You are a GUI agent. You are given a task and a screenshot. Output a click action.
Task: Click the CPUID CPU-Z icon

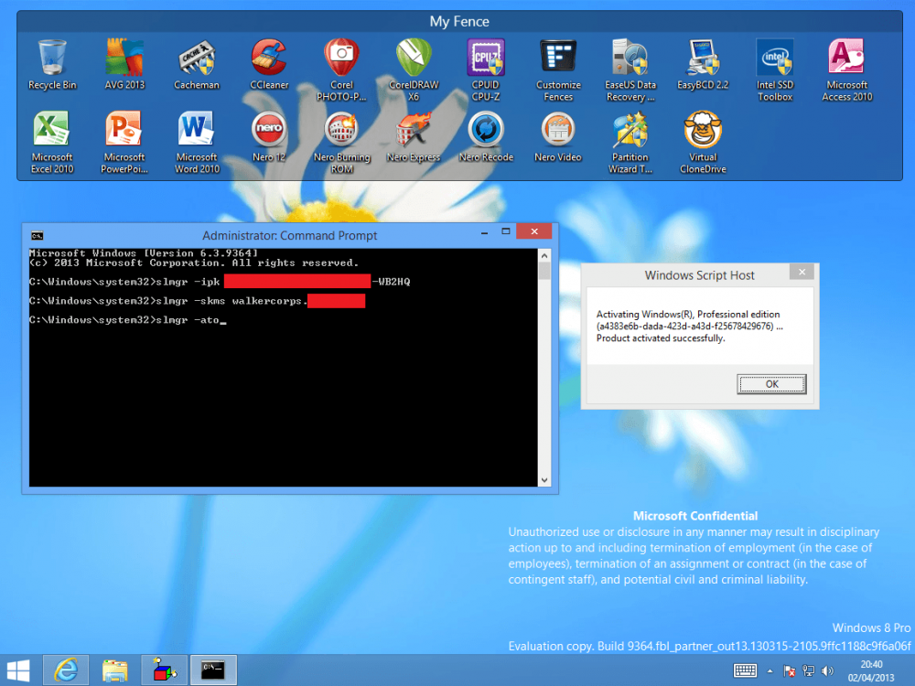486,70
